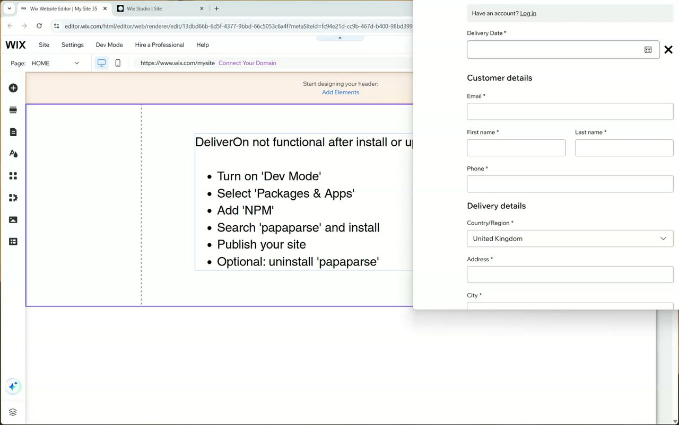Select the 'DeliverOn not functional' heading text
Image resolution: width=679 pixels, height=425 pixels.
[304, 142]
